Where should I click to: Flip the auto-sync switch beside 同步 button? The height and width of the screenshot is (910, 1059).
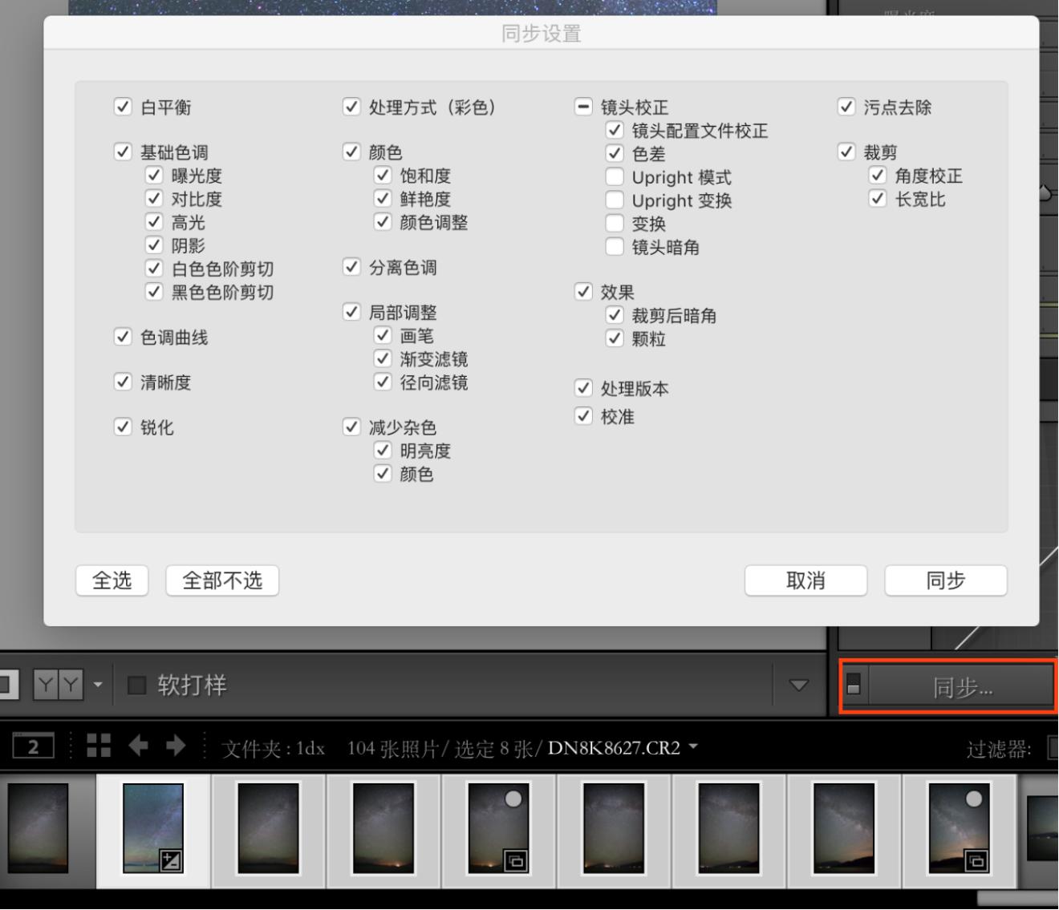[x=854, y=686]
